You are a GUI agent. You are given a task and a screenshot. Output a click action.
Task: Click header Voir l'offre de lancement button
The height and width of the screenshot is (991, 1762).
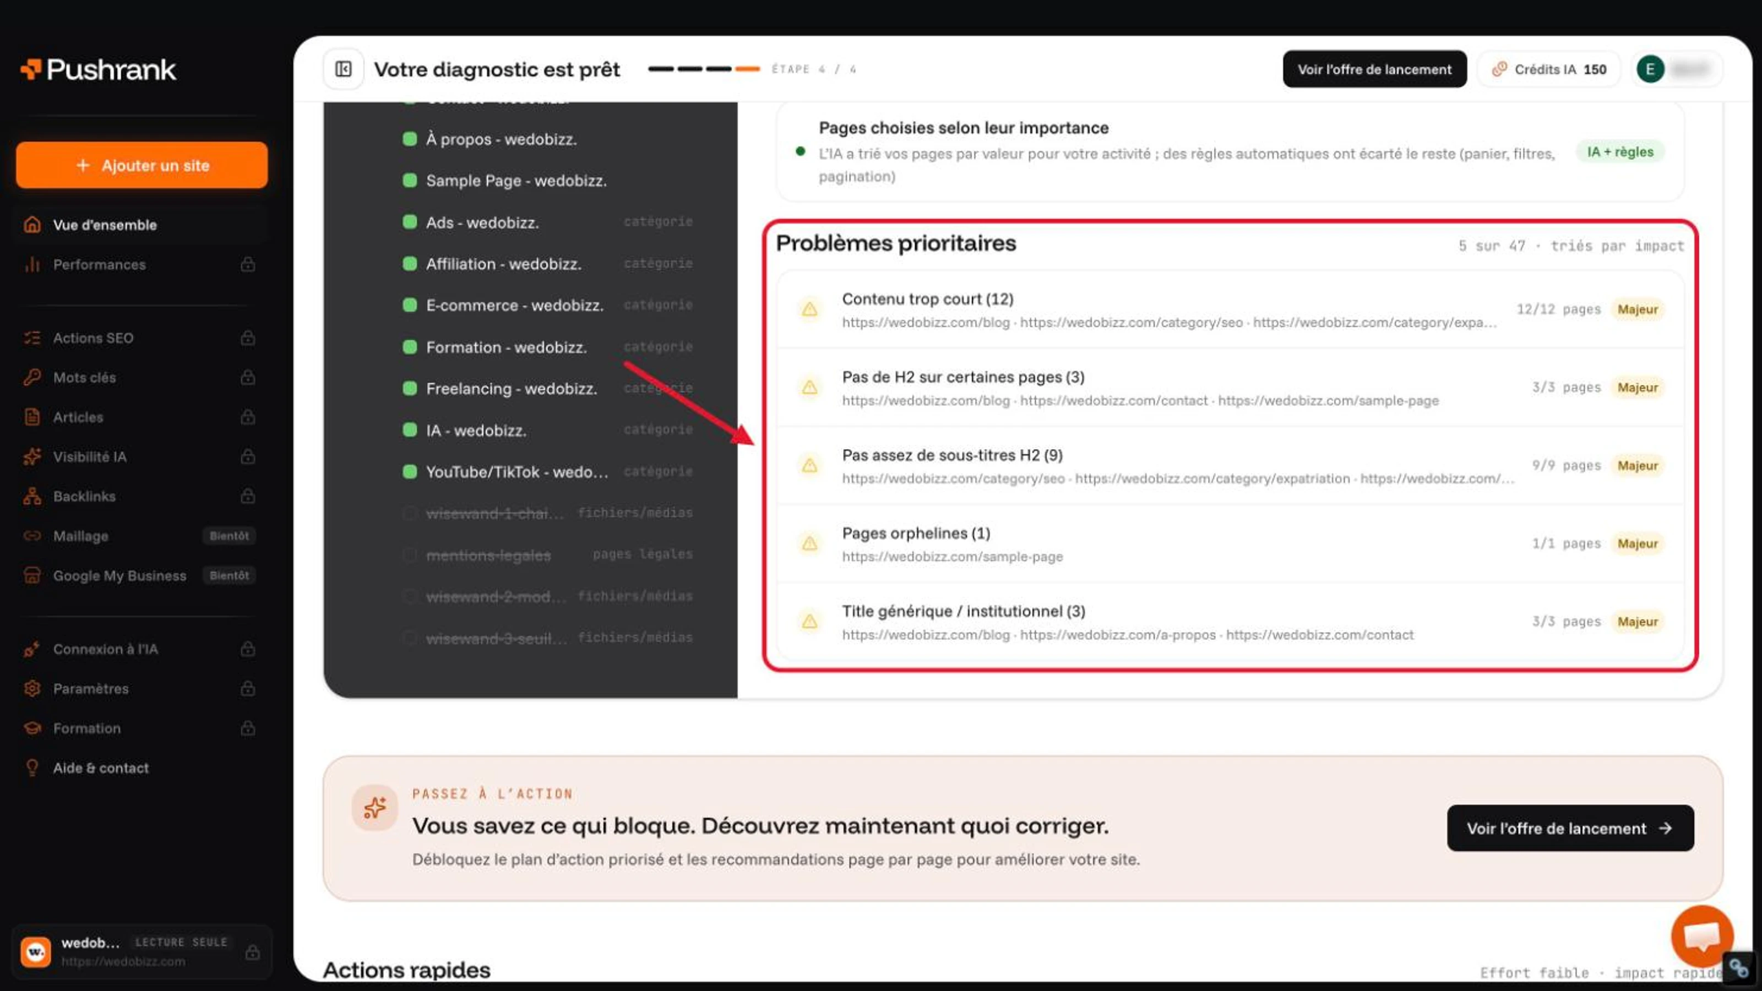1374,69
